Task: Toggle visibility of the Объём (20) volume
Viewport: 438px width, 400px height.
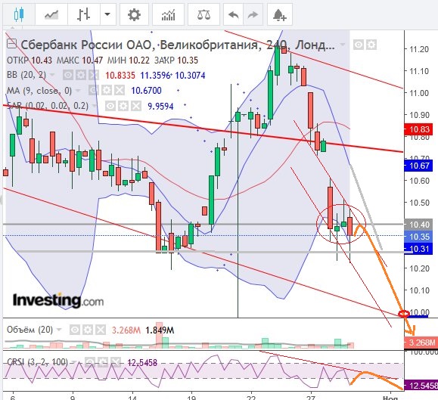Action: coord(75,330)
